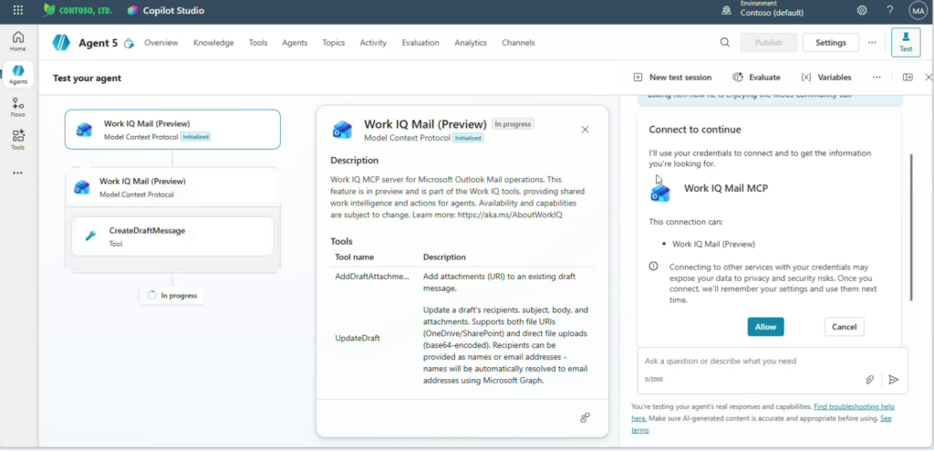Screen dimensions: 934x451
Task: Click the Ask a question input field
Action: tap(748, 362)
